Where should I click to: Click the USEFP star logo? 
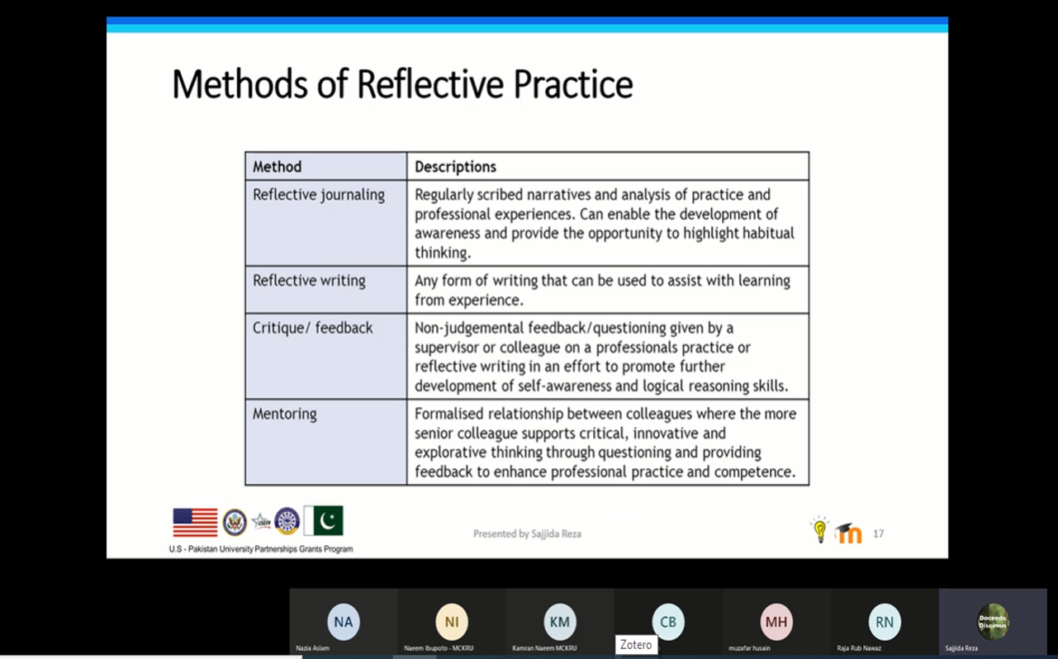click(x=261, y=521)
